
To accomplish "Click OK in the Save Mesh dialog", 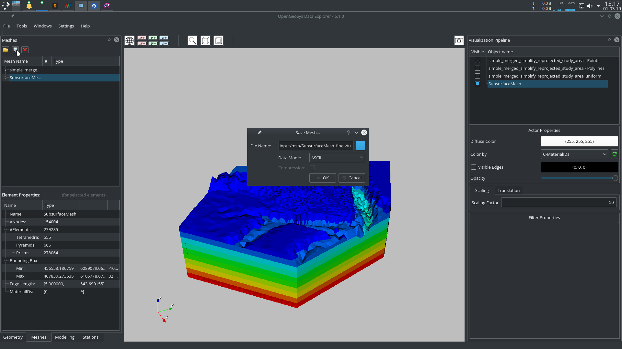I will coord(322,178).
